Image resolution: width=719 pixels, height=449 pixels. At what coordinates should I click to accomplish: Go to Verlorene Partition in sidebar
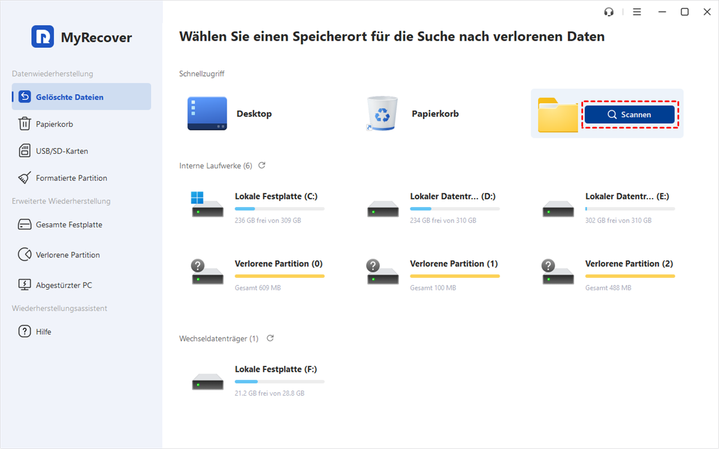(x=67, y=254)
